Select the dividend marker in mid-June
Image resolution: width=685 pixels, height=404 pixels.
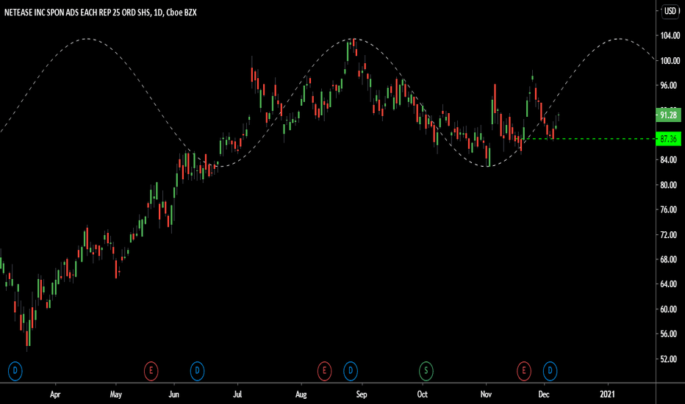(197, 371)
